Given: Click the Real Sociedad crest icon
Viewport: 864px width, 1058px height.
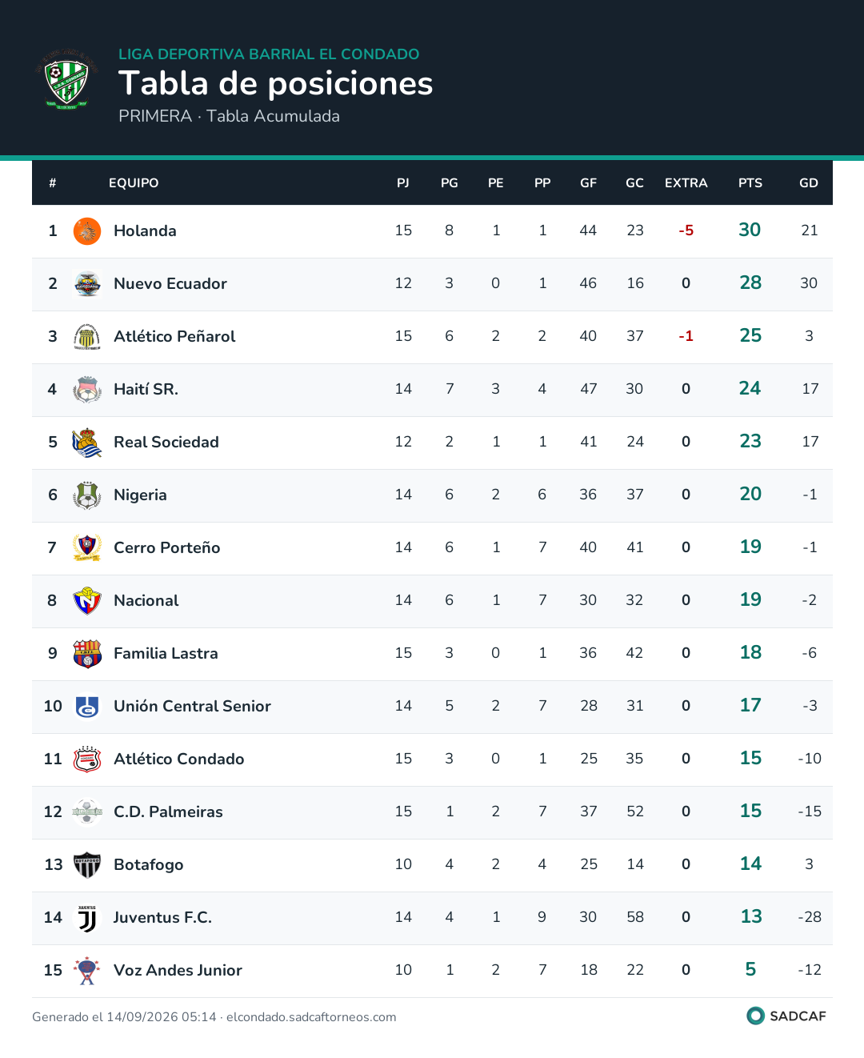Looking at the screenshot, I should coord(87,443).
